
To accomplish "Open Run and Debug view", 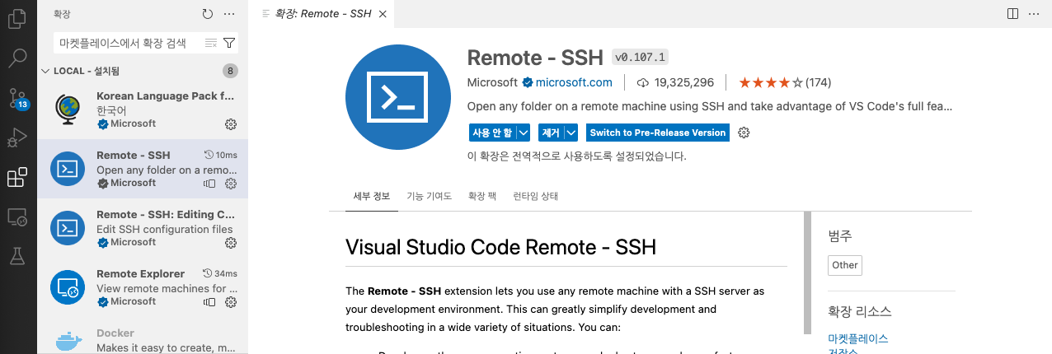I will (18, 137).
